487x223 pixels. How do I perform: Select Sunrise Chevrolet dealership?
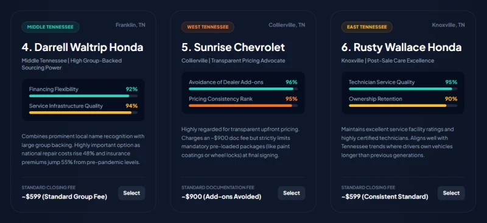(292, 193)
